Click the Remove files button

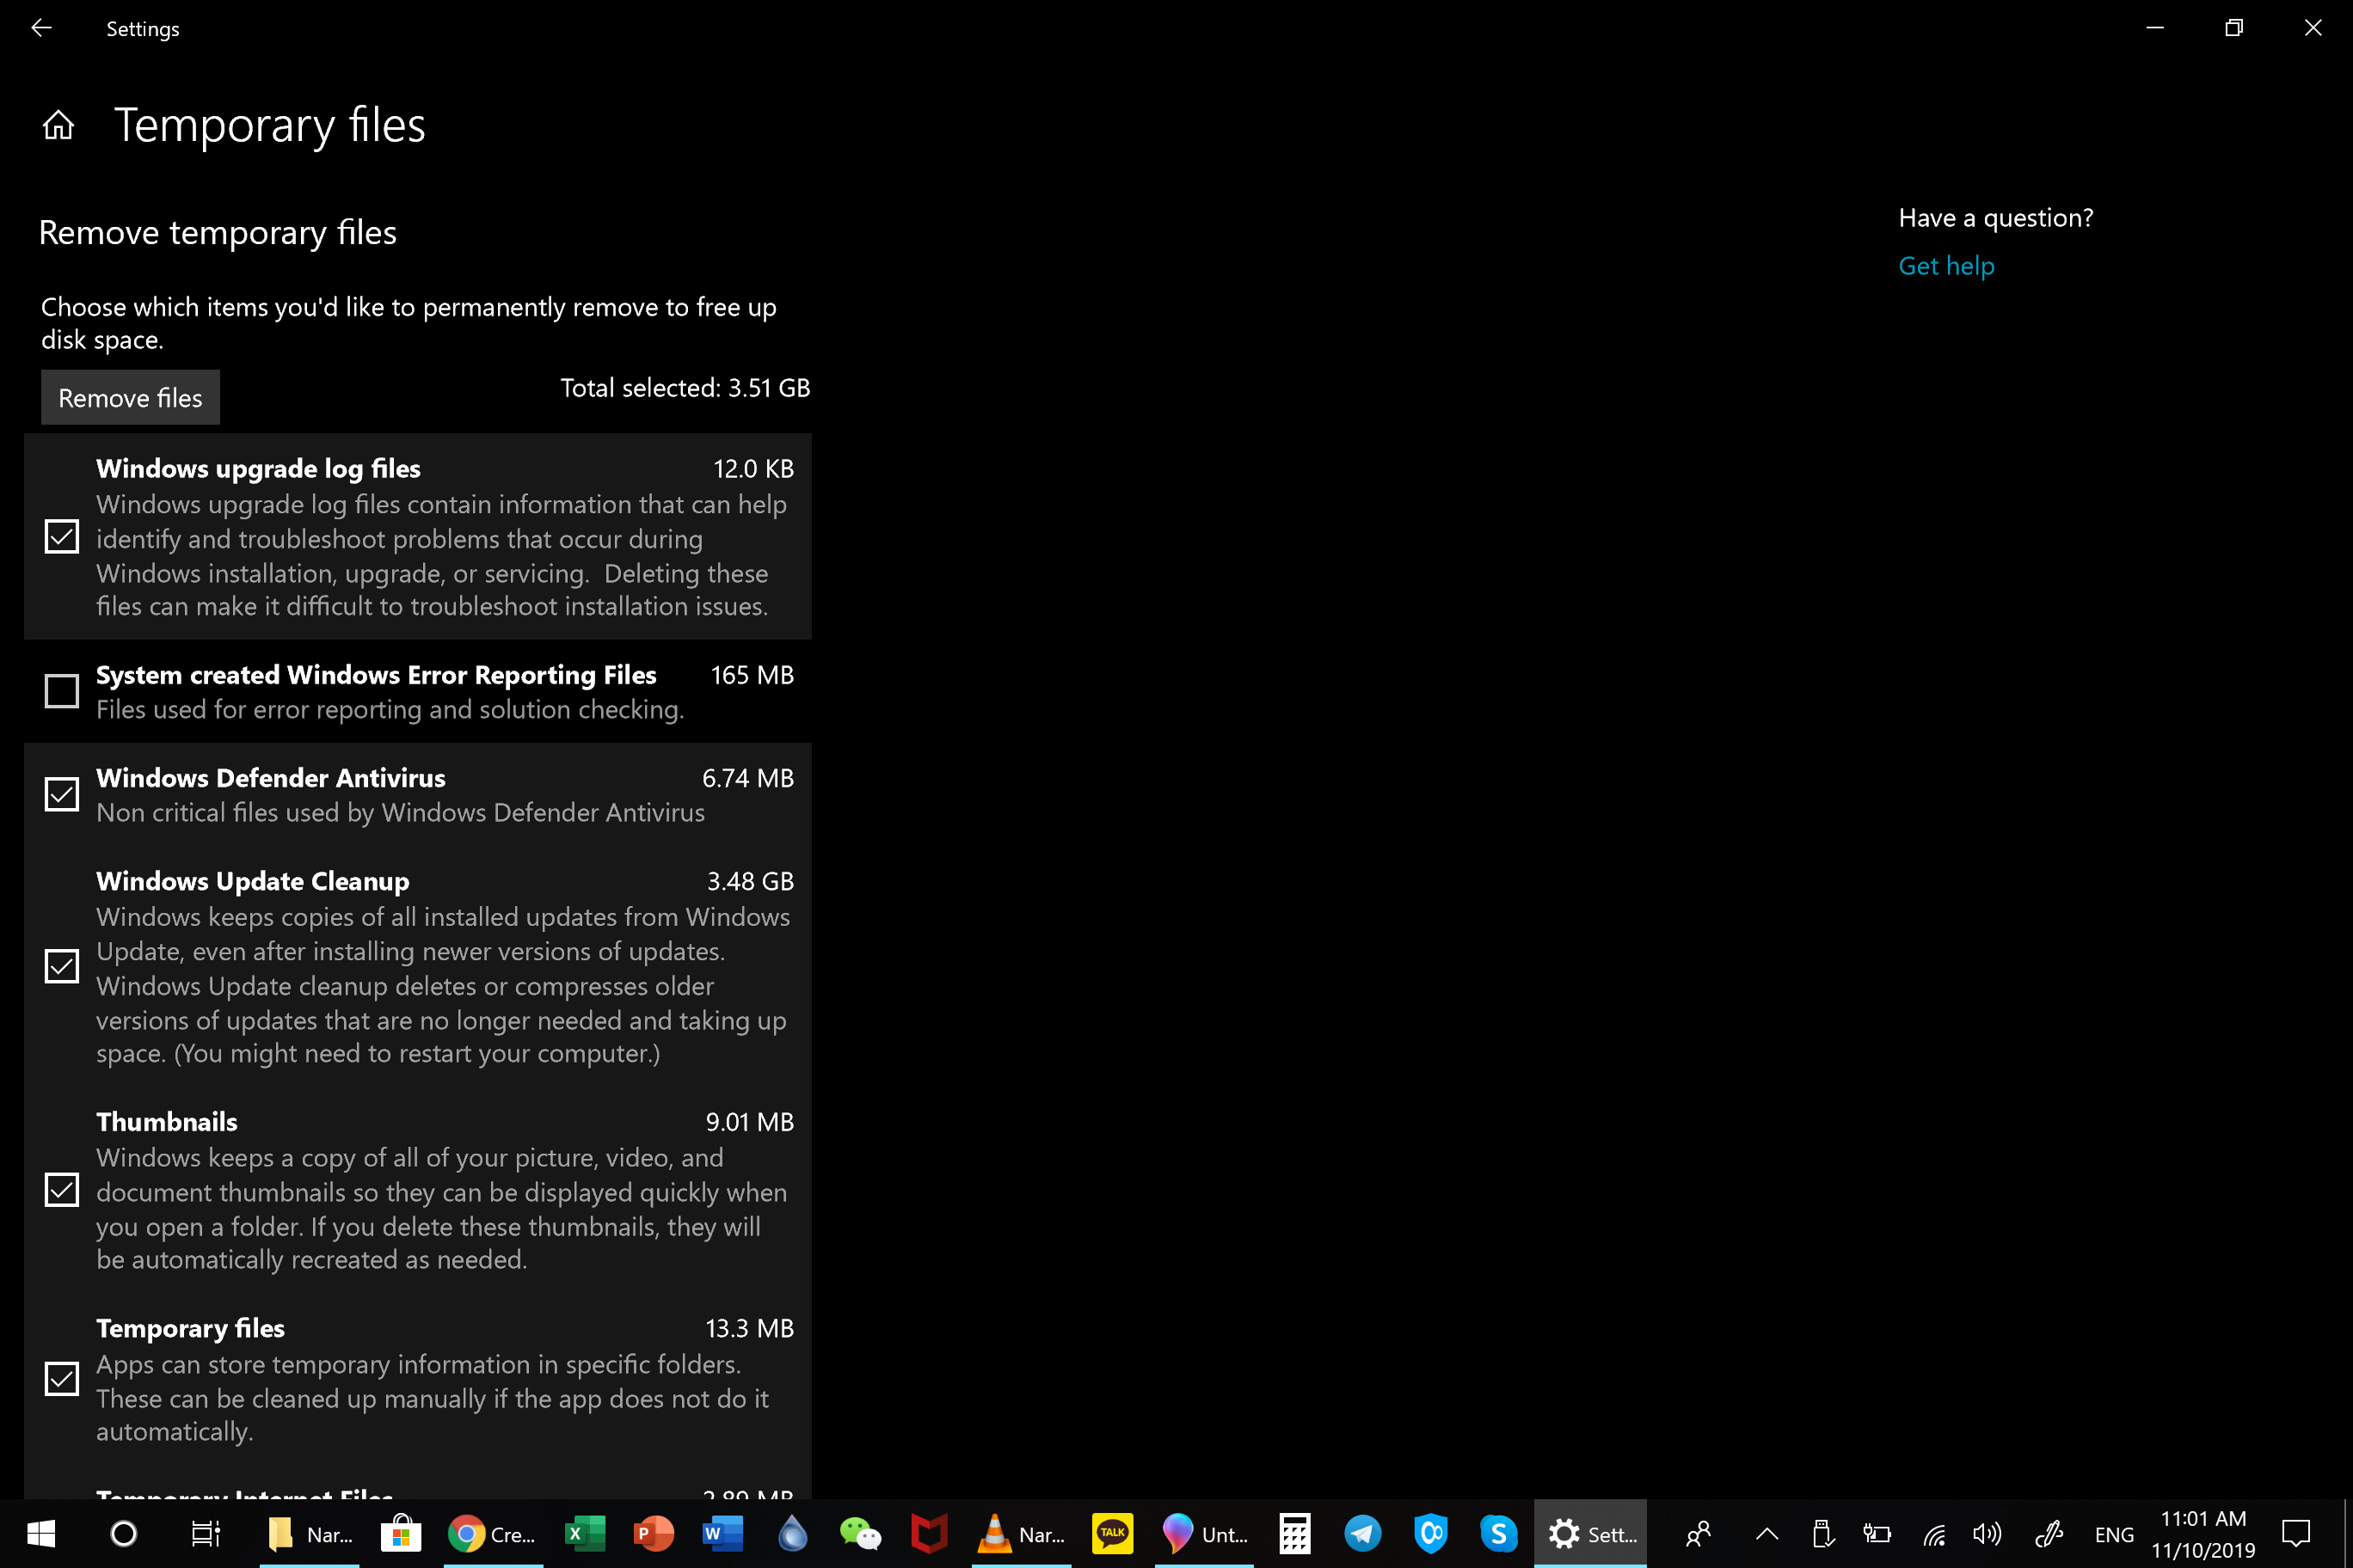[x=130, y=398]
